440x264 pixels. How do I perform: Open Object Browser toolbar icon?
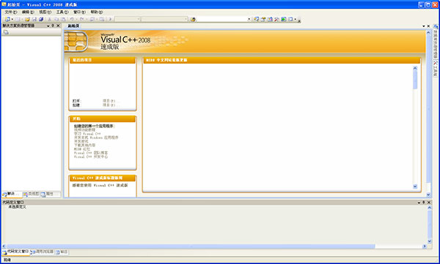coord(270,19)
